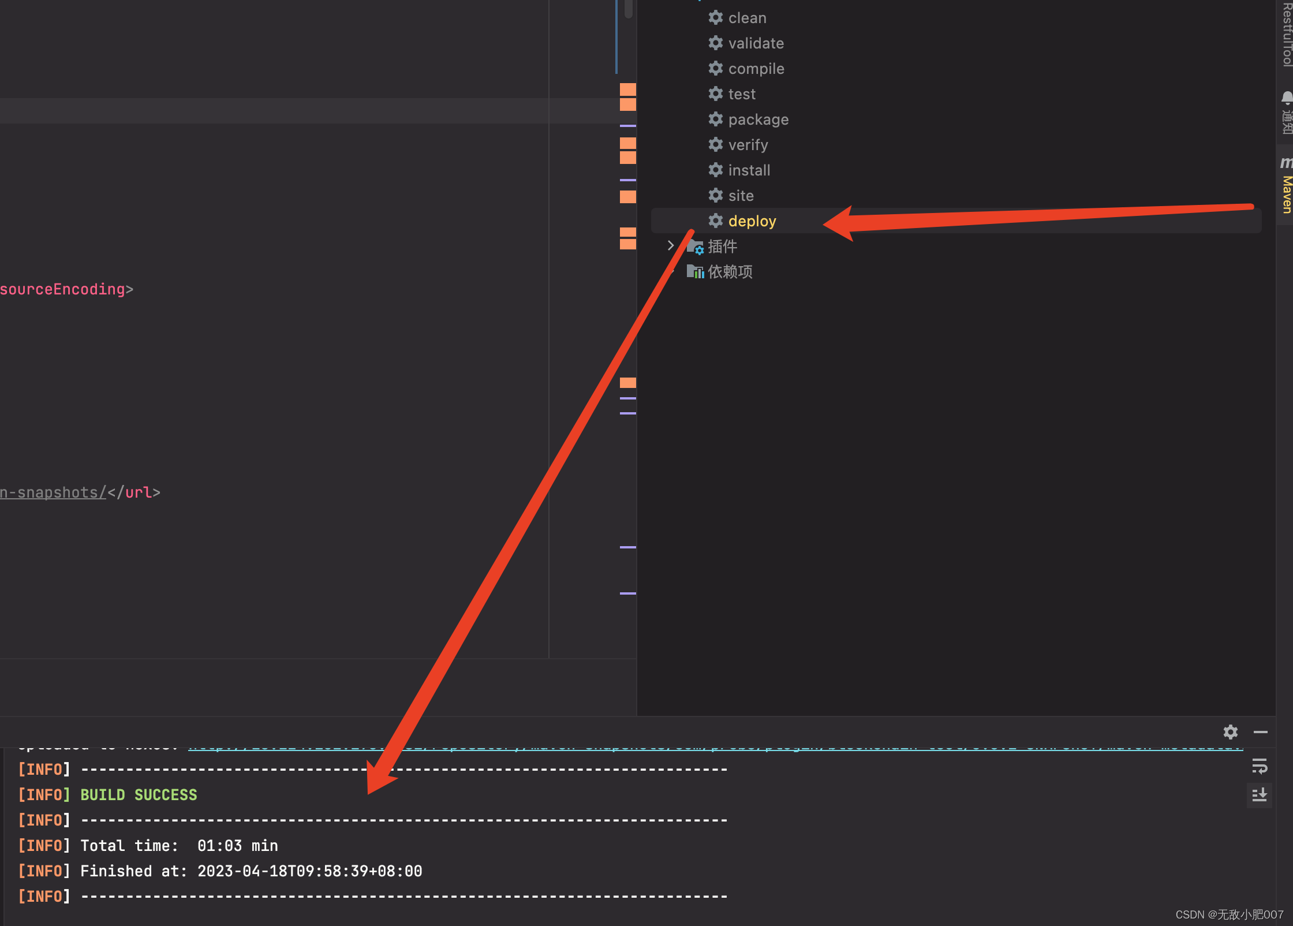Toggle scroll to end of console
1293x926 pixels.
[1260, 795]
